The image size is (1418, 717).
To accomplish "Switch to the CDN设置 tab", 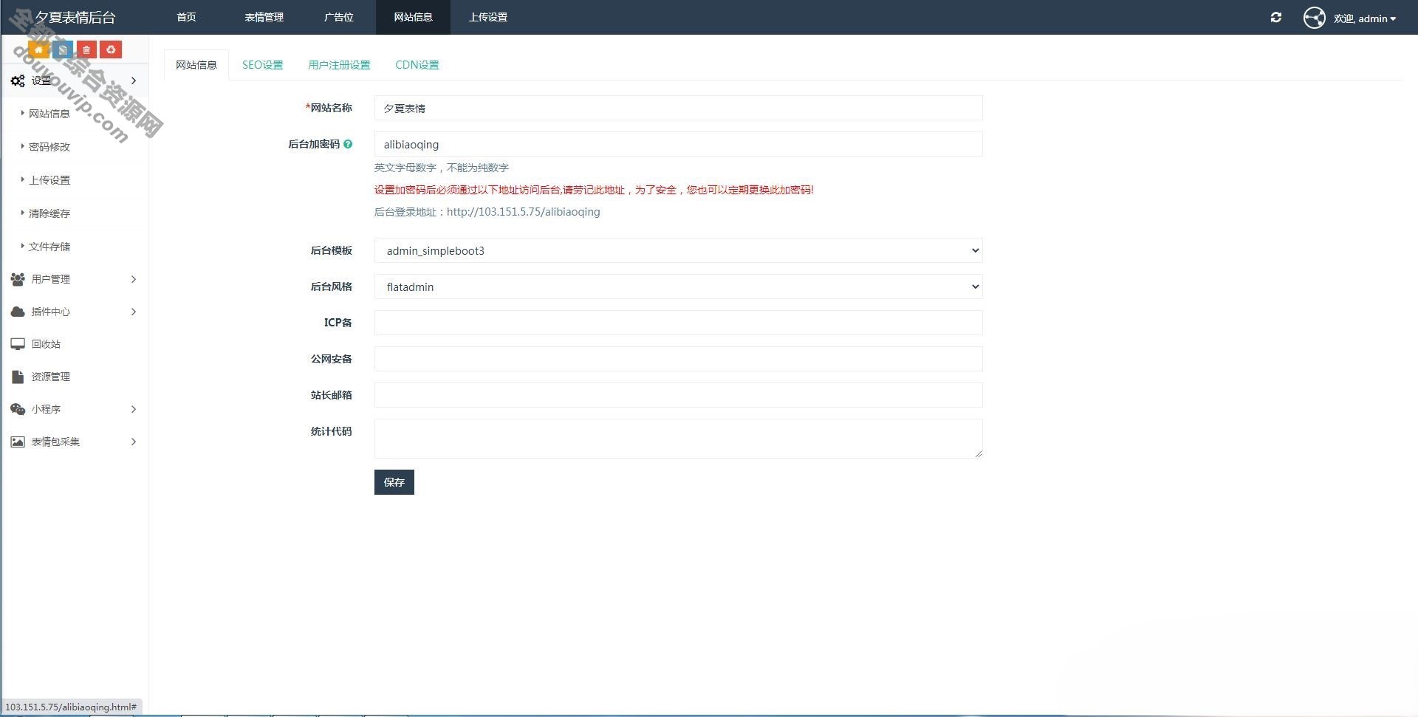I will (x=417, y=65).
